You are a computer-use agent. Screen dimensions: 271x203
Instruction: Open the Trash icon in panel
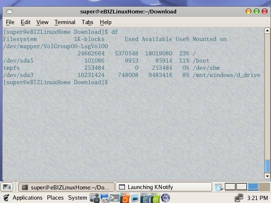pyautogui.click(x=218, y=187)
